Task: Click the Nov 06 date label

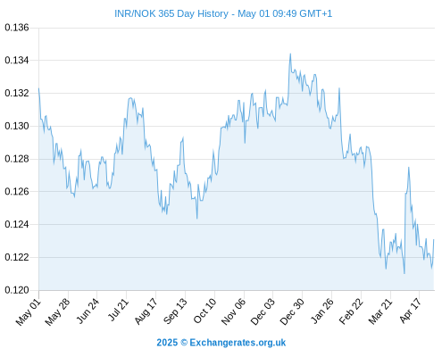Action: (233, 311)
